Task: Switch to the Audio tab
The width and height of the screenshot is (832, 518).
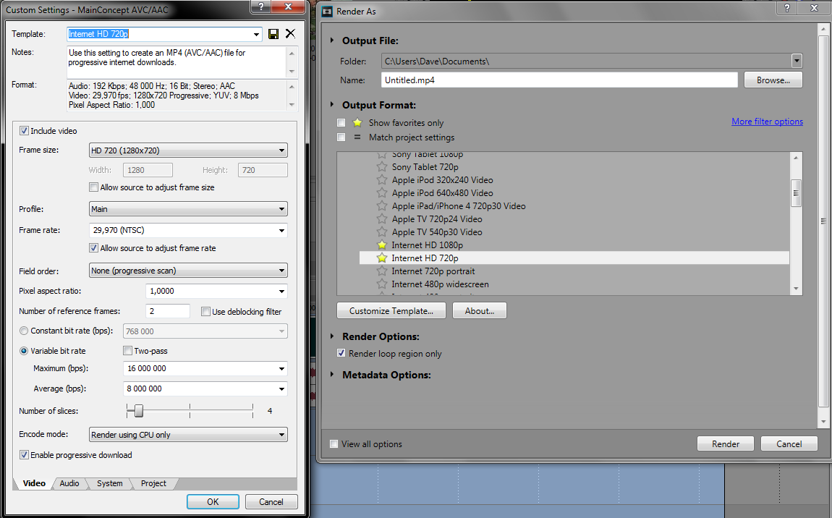Action: (x=69, y=483)
